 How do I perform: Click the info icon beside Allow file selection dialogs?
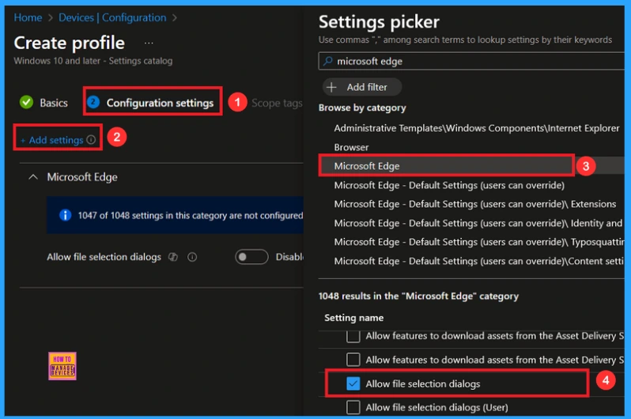coord(192,257)
